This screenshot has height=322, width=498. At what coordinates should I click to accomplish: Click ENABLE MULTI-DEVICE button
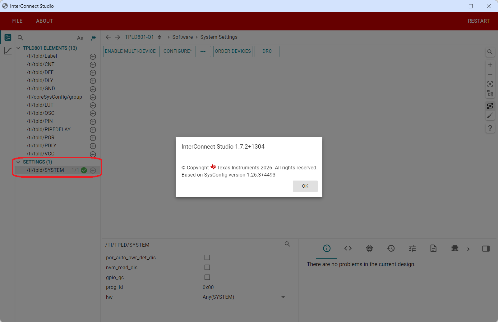click(x=130, y=51)
